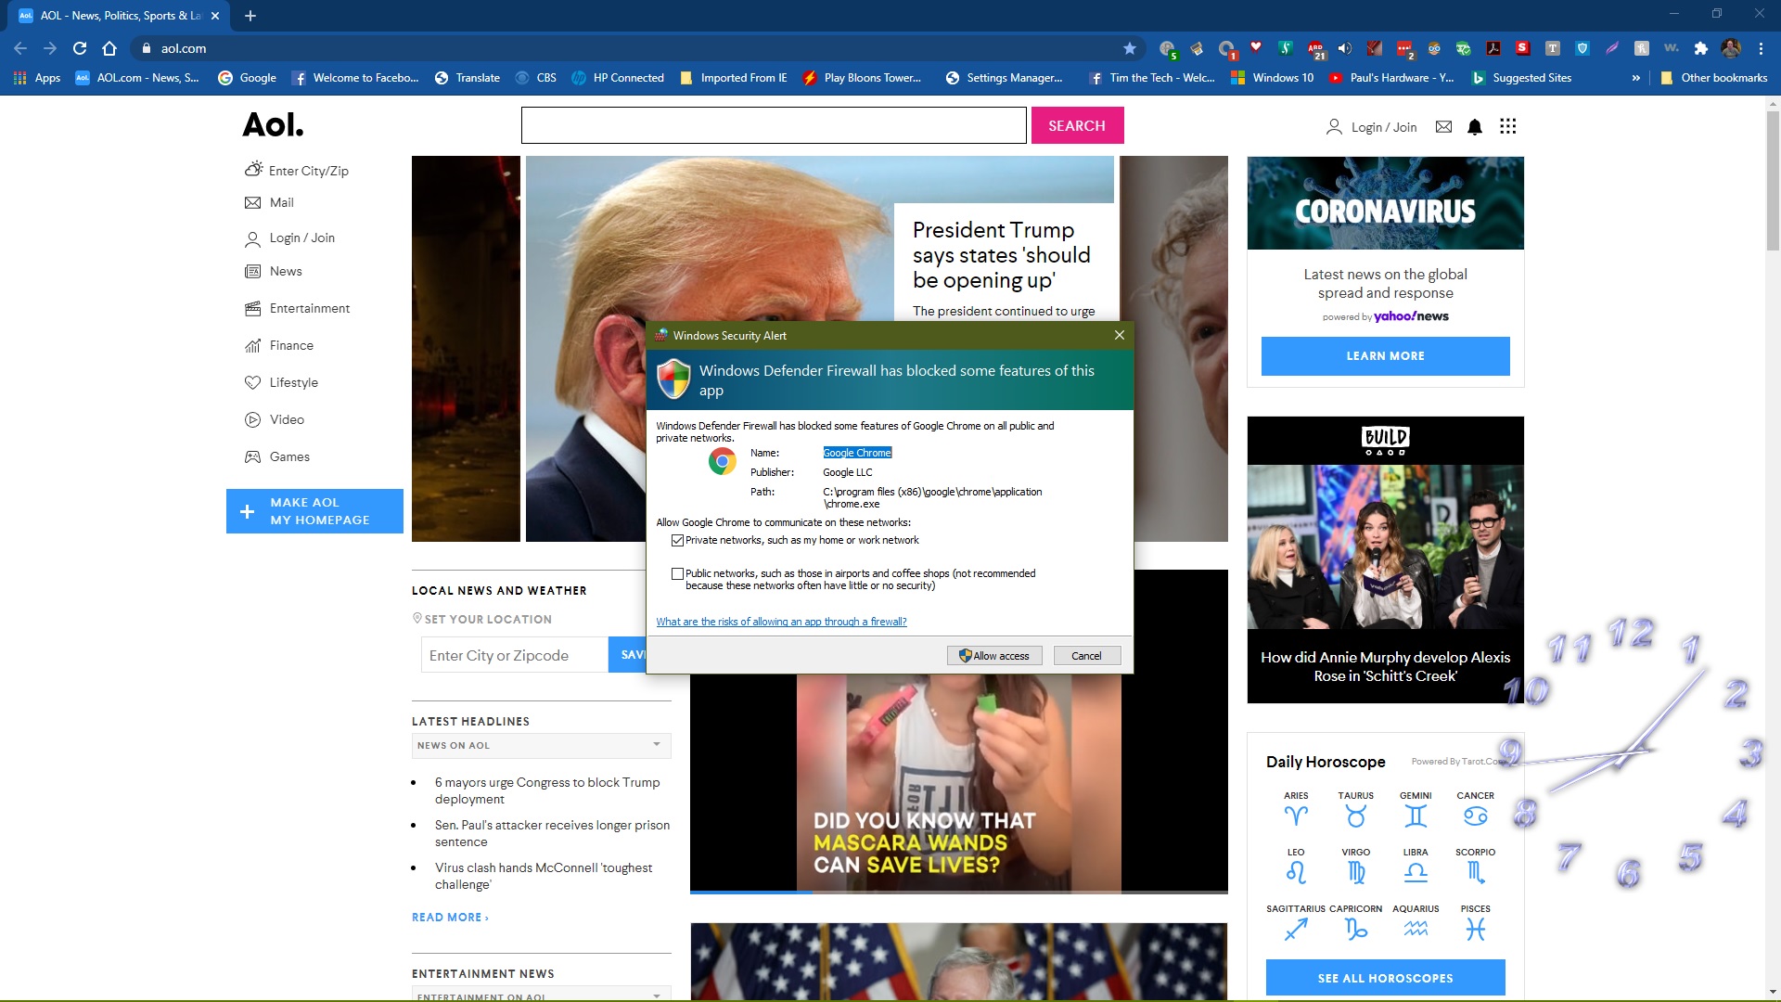Go to the browser home page icon
The width and height of the screenshot is (1781, 1002).
point(109,48)
